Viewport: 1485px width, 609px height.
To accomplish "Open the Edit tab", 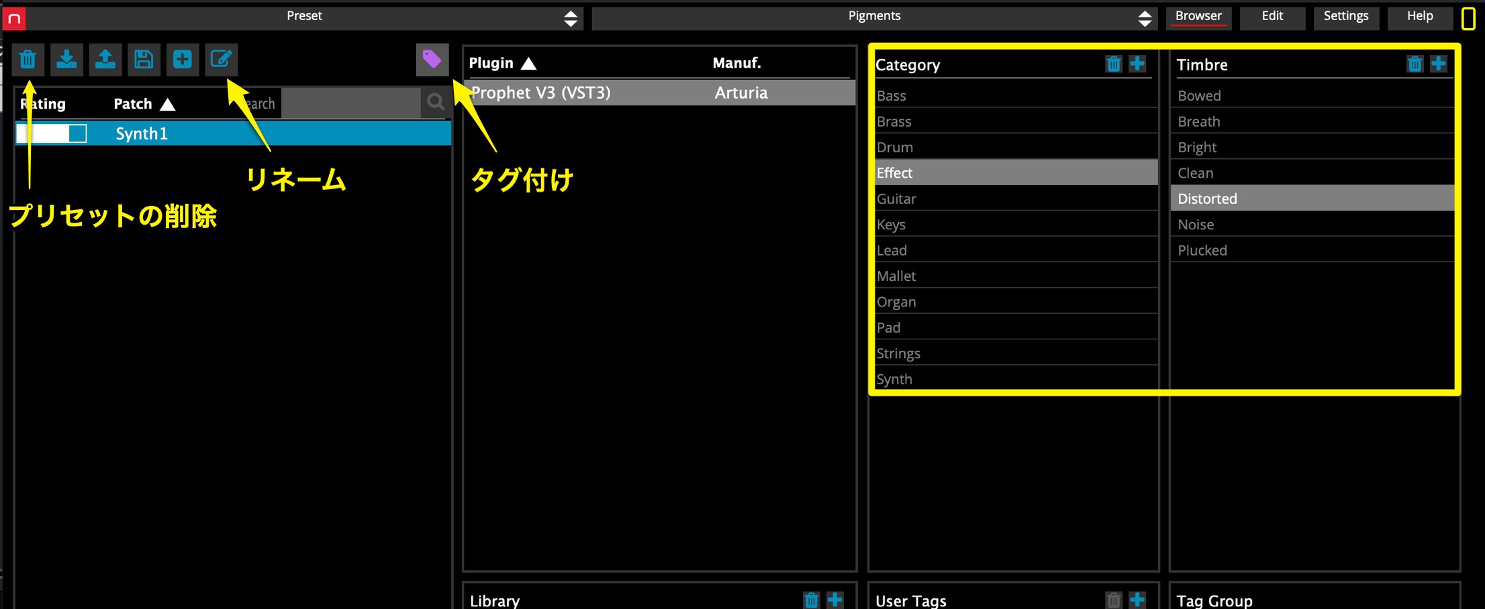I will 1272,17.
